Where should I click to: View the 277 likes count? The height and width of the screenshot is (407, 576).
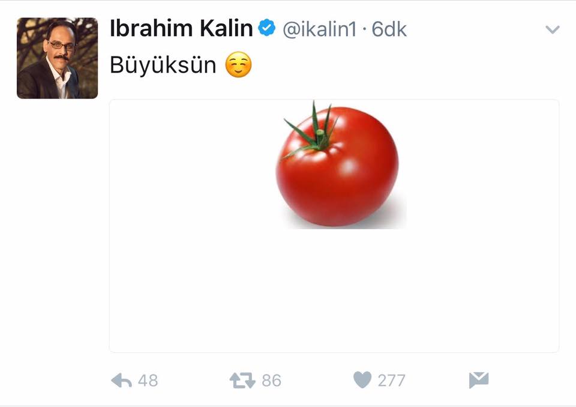[392, 381]
